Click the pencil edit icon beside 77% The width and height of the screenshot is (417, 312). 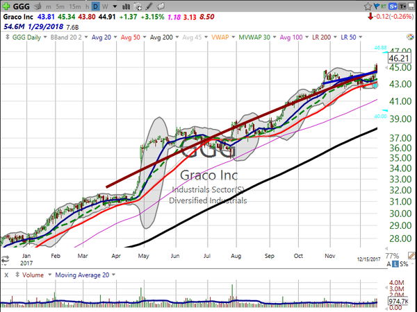(x=411, y=256)
